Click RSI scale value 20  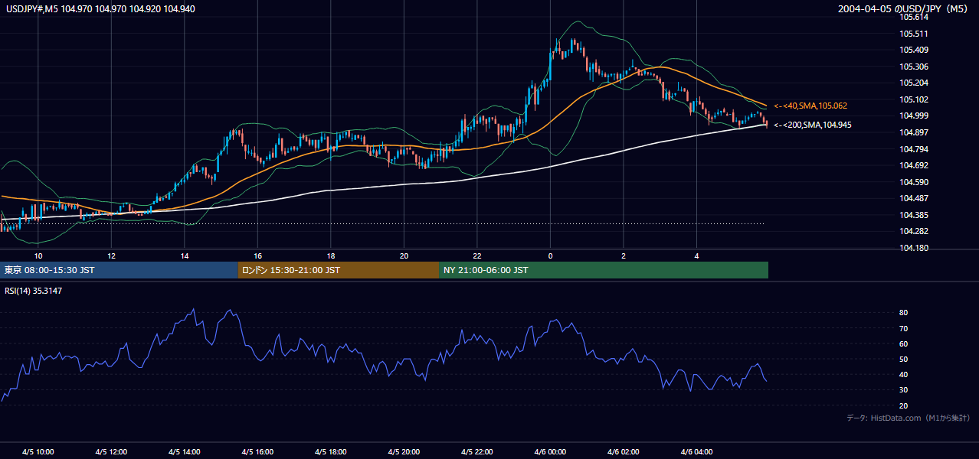(x=904, y=405)
